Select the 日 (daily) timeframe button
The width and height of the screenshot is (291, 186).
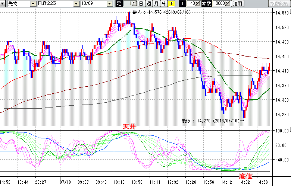pyautogui.click(x=141, y=4)
